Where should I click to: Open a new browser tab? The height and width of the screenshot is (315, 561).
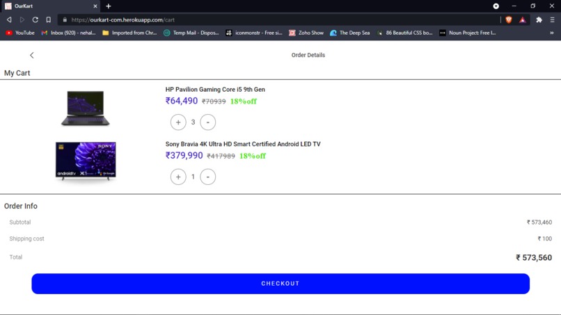tap(109, 6)
